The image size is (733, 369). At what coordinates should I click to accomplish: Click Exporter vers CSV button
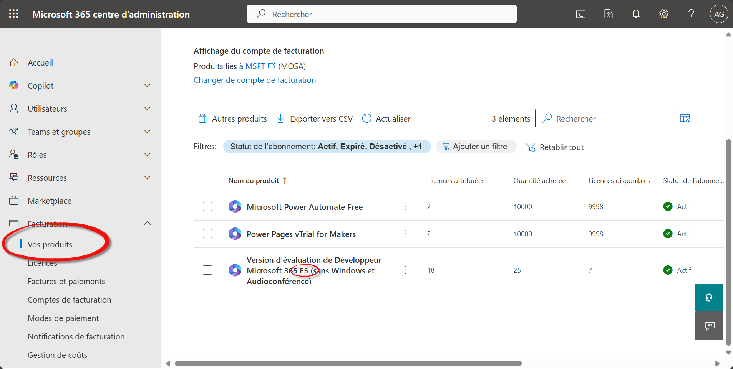[x=315, y=119]
